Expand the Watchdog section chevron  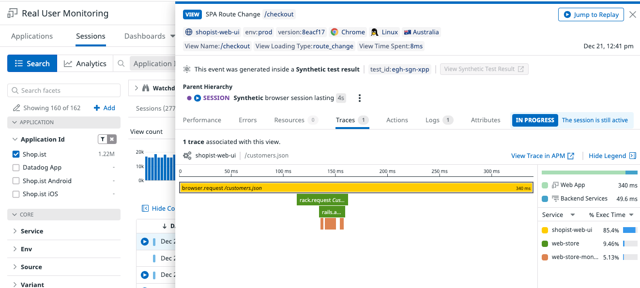click(x=136, y=88)
